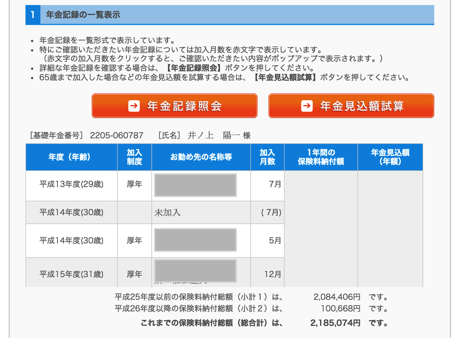Click the grand total 2,185,074円 amount
The height and width of the screenshot is (338, 452).
pos(335,323)
